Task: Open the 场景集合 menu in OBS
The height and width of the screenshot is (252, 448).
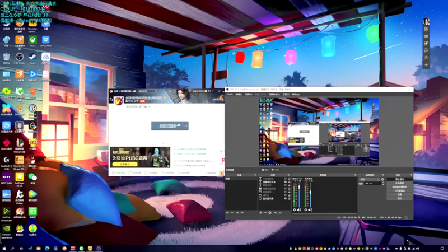Action: [x=274, y=94]
